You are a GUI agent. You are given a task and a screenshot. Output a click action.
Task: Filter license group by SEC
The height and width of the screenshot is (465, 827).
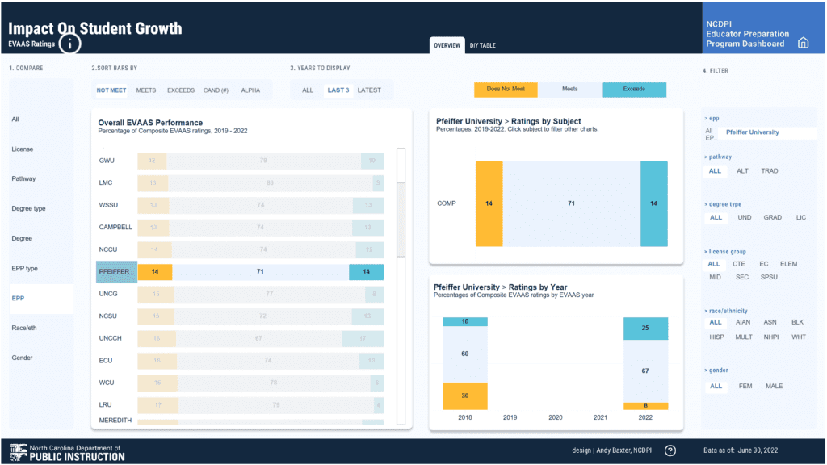(x=742, y=278)
